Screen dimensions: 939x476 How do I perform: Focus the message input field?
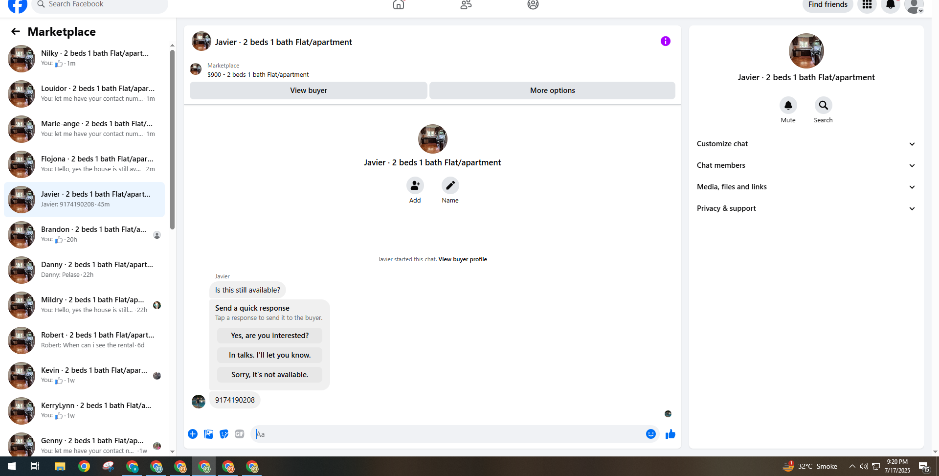(x=448, y=434)
